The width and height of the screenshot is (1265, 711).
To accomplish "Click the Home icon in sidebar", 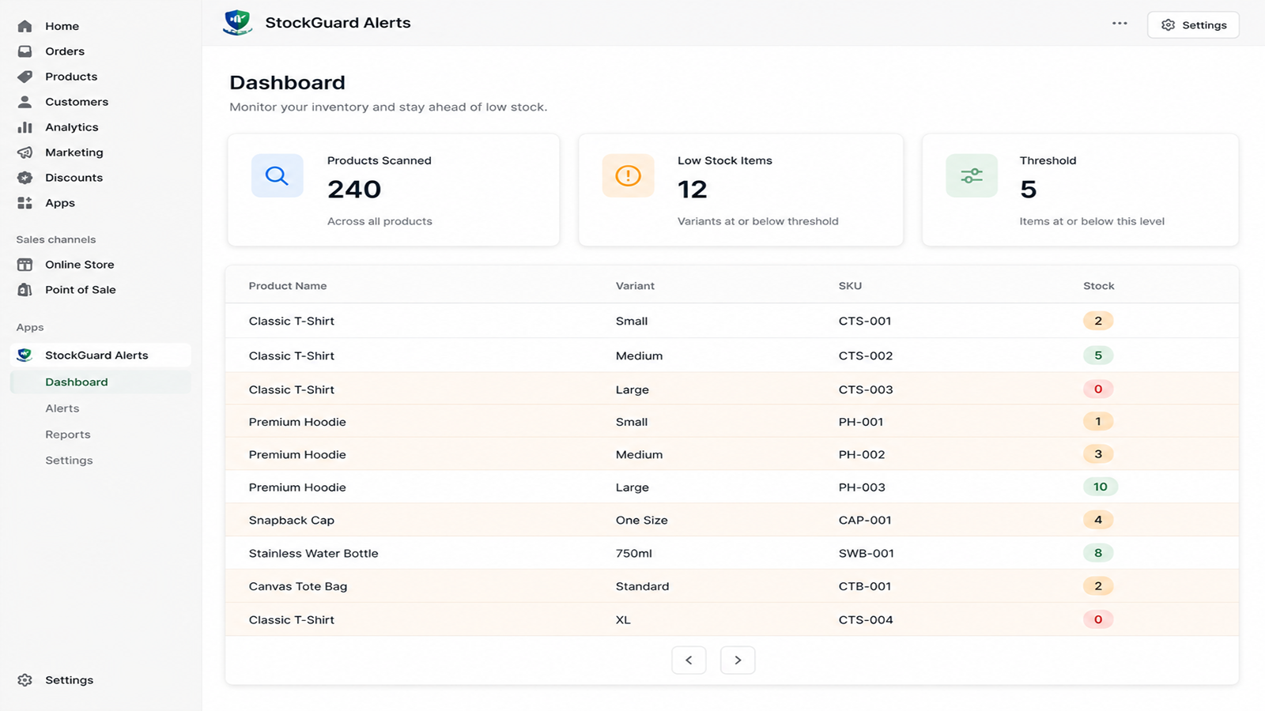I will (x=25, y=26).
